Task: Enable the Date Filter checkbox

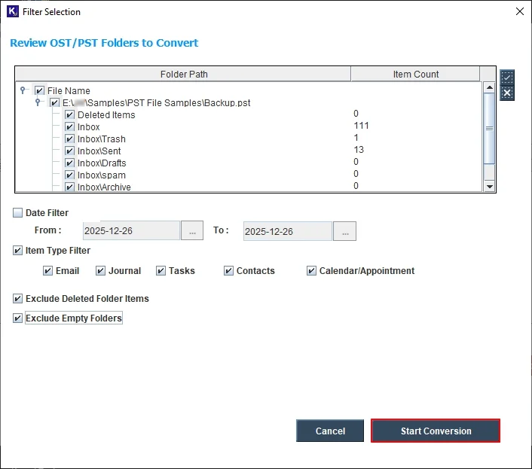Action: pyautogui.click(x=17, y=213)
